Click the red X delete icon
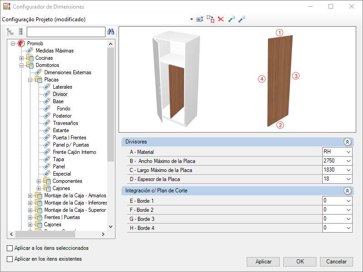Viewport: 363px width, 272px height. point(221,19)
